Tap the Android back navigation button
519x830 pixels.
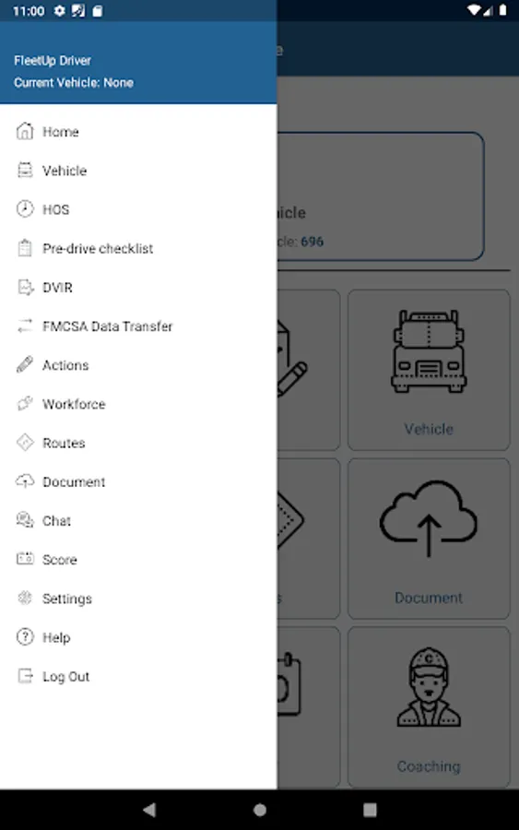point(149,810)
